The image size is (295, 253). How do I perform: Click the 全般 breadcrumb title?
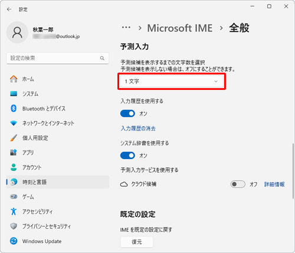239,28
